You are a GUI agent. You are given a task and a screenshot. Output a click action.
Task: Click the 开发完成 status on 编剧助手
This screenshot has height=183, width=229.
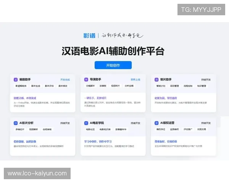click(65, 80)
